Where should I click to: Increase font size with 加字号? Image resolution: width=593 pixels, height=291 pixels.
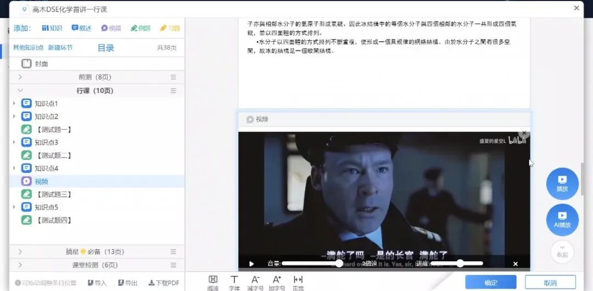(x=276, y=283)
